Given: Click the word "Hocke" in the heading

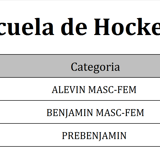Looking at the screenshot, I should pyautogui.click(x=128, y=27).
